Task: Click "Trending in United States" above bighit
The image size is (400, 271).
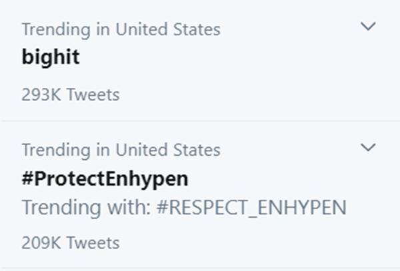Action: click(120, 29)
